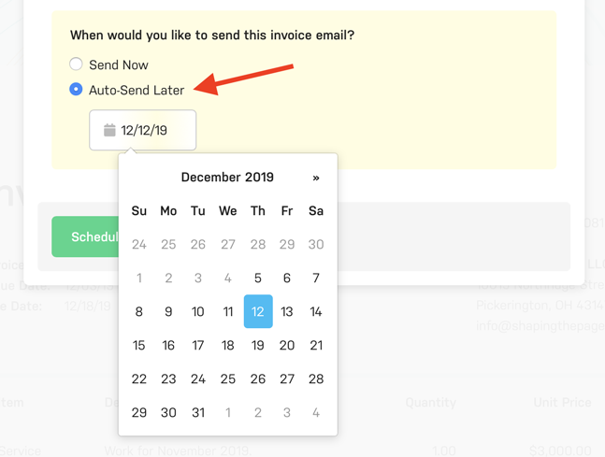
Task: Pick December 29 in the calendar
Action: (x=139, y=413)
